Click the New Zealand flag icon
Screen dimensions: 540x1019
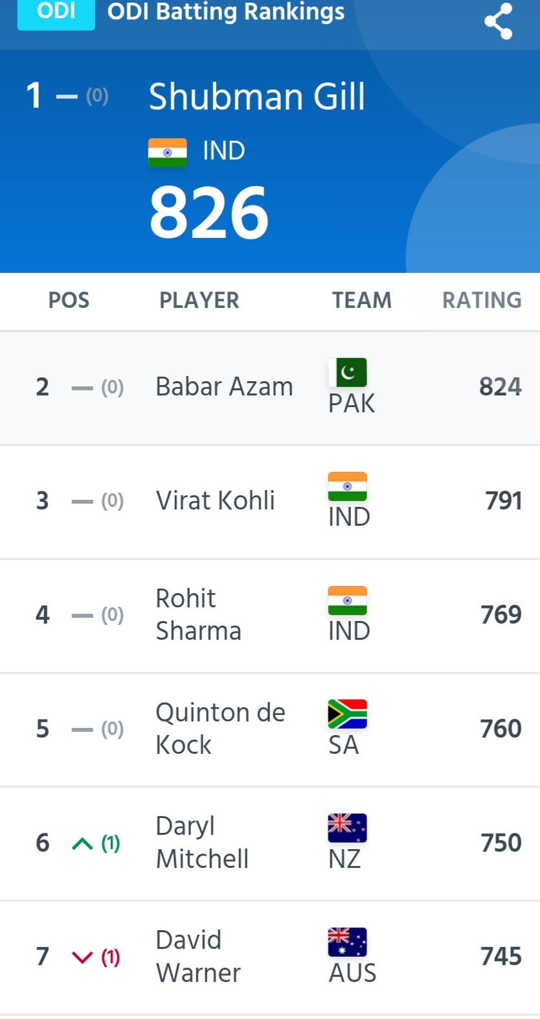(x=348, y=828)
